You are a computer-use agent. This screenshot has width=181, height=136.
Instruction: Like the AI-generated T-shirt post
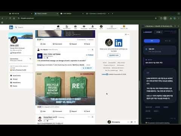[43, 111]
